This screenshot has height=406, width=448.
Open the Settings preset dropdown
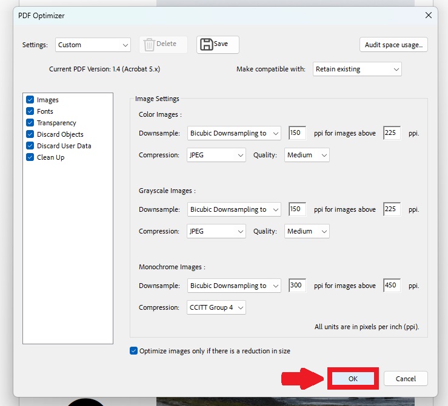pyautogui.click(x=93, y=45)
